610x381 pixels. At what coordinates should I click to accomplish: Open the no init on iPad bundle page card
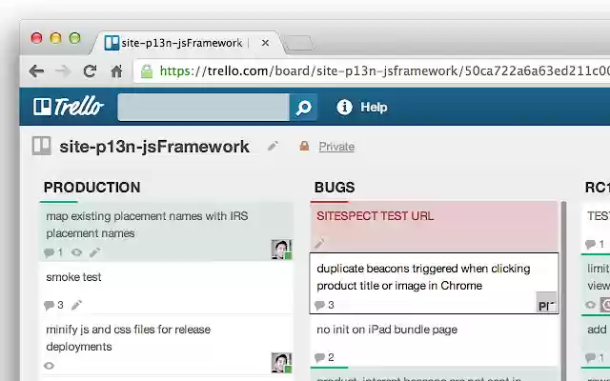pyautogui.click(x=435, y=341)
